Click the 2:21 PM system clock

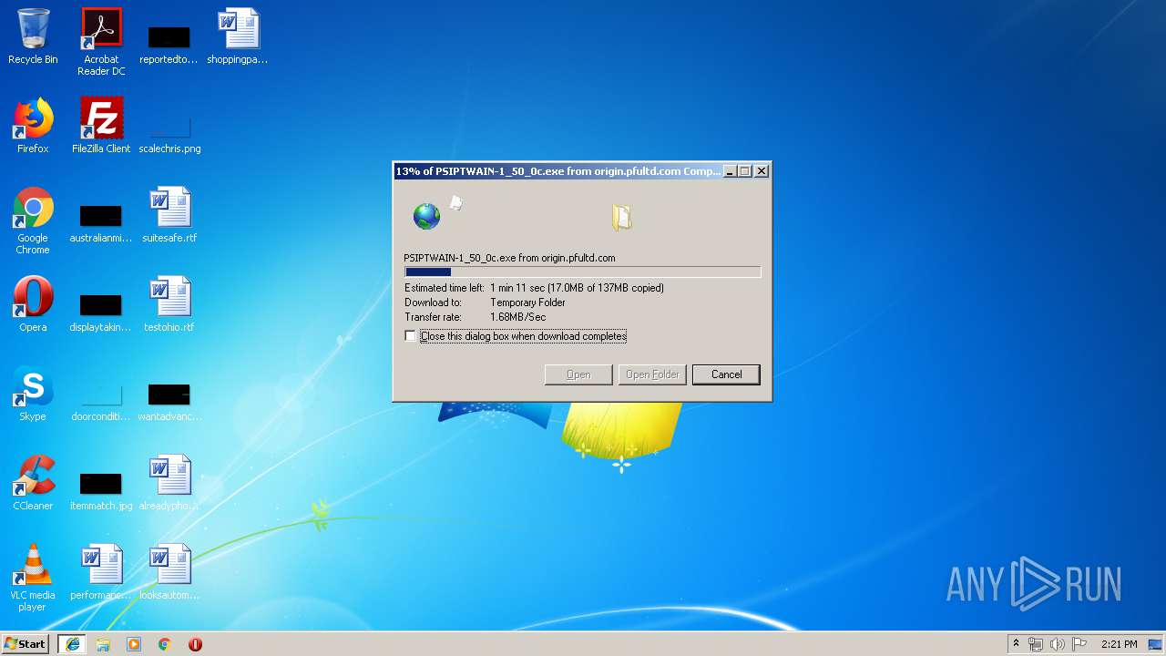(1120, 644)
